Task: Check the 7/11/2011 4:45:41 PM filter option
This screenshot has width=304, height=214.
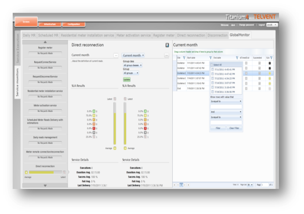Action: [212, 69]
